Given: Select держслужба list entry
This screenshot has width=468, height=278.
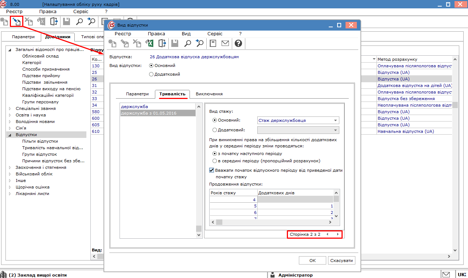Looking at the screenshot, I should pos(158,107).
